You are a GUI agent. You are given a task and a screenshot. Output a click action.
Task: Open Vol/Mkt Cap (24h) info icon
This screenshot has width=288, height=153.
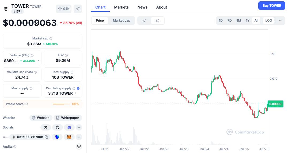pyautogui.click(x=35, y=72)
